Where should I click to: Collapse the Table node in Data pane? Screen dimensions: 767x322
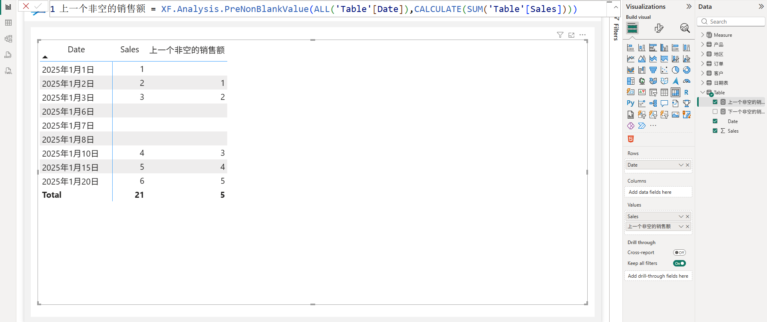click(x=703, y=92)
